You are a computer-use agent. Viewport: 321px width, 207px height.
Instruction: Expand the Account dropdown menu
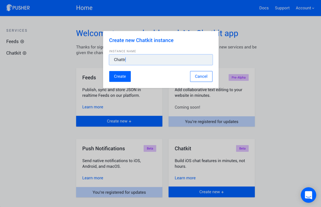305,8
